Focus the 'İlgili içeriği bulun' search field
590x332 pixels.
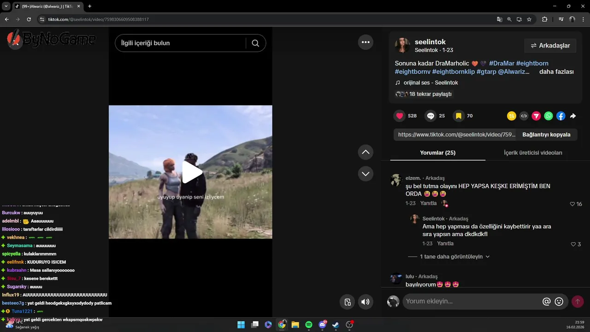pyautogui.click(x=181, y=43)
